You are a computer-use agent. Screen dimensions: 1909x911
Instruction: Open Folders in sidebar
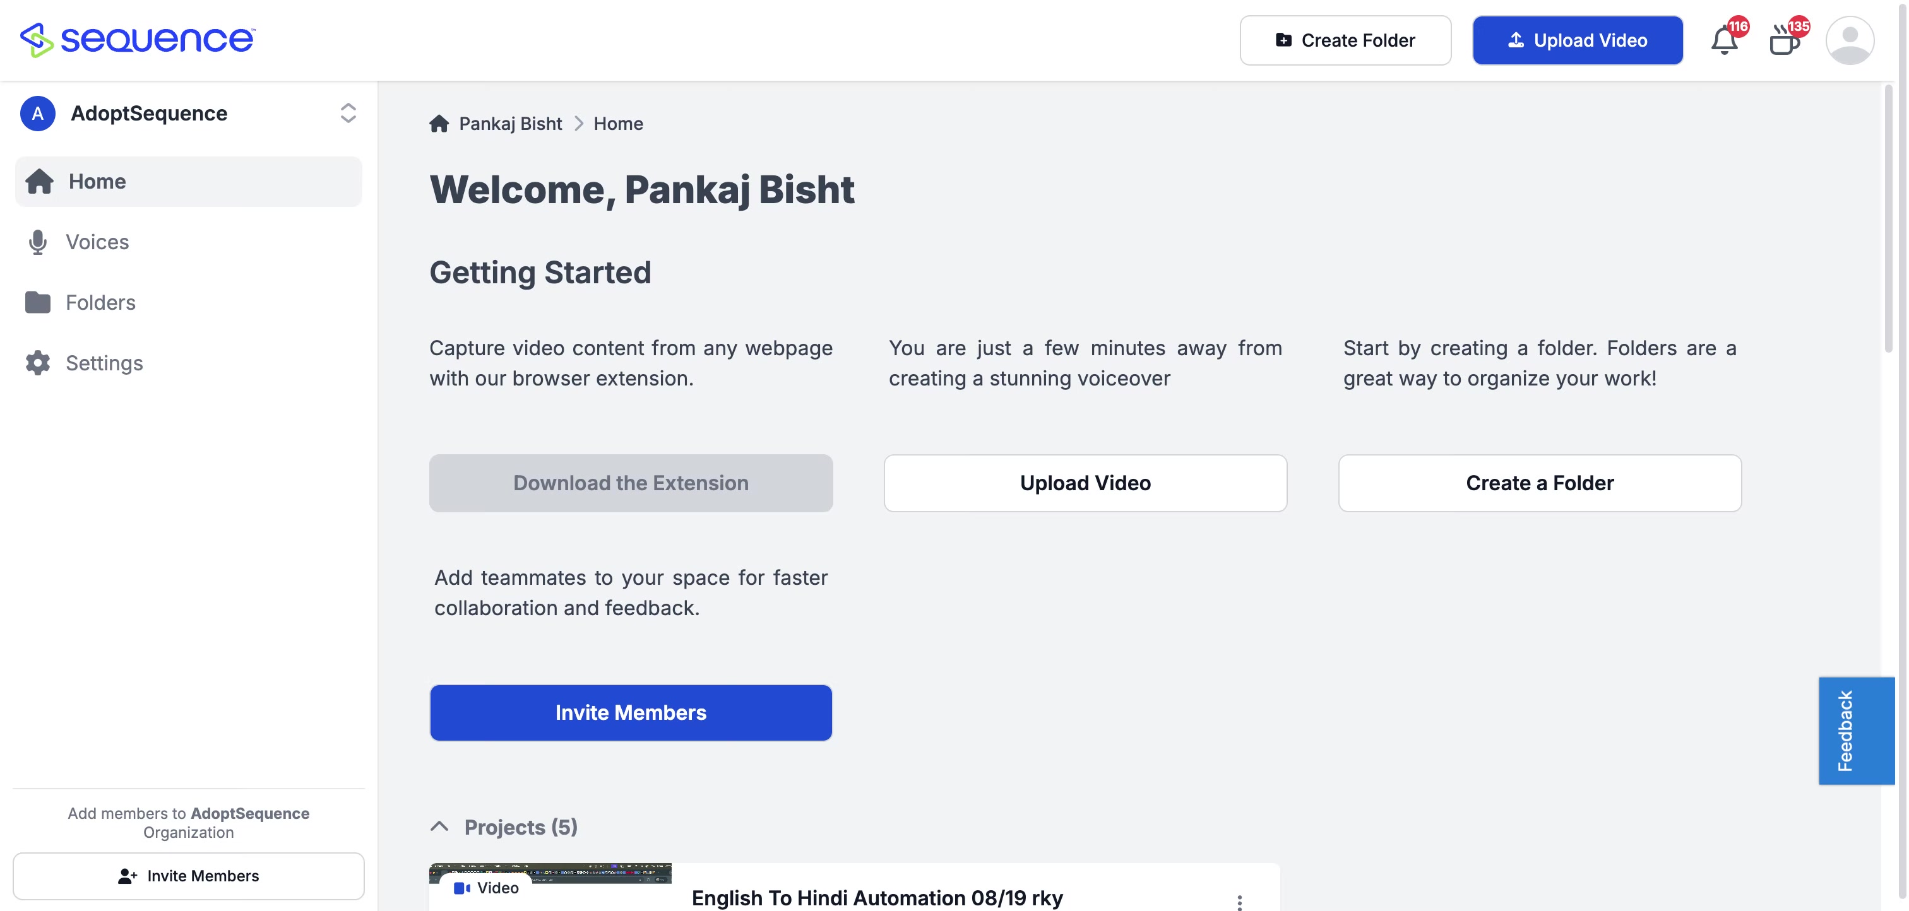(x=100, y=302)
